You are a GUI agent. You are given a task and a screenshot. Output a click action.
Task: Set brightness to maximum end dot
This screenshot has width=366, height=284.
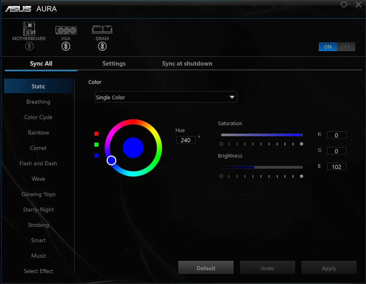tap(302, 176)
